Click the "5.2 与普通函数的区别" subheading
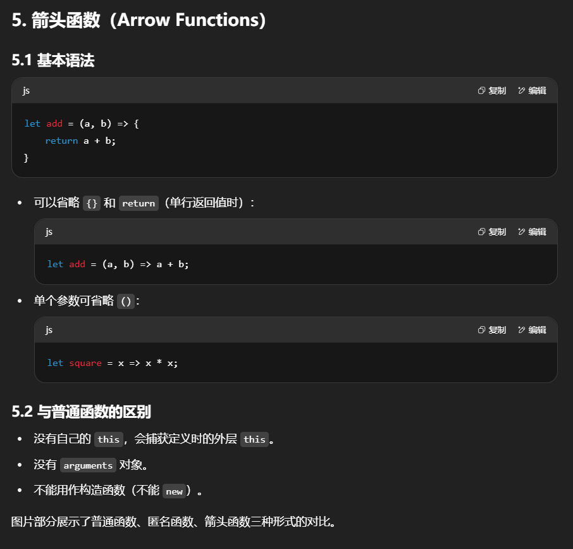The image size is (573, 549). pos(81,412)
